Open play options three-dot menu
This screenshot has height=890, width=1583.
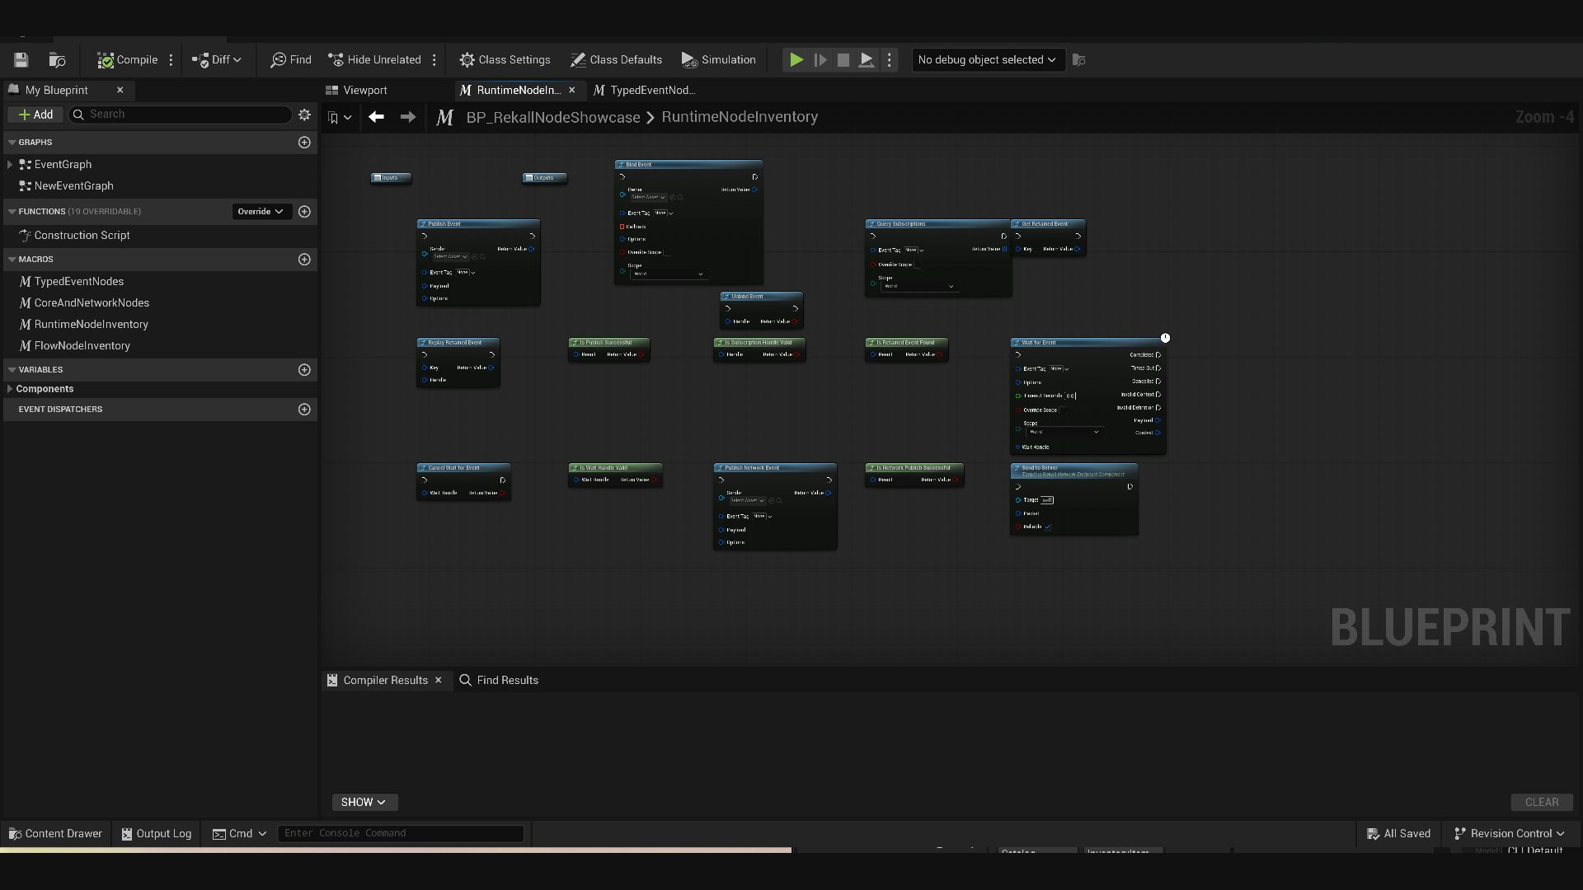click(889, 59)
